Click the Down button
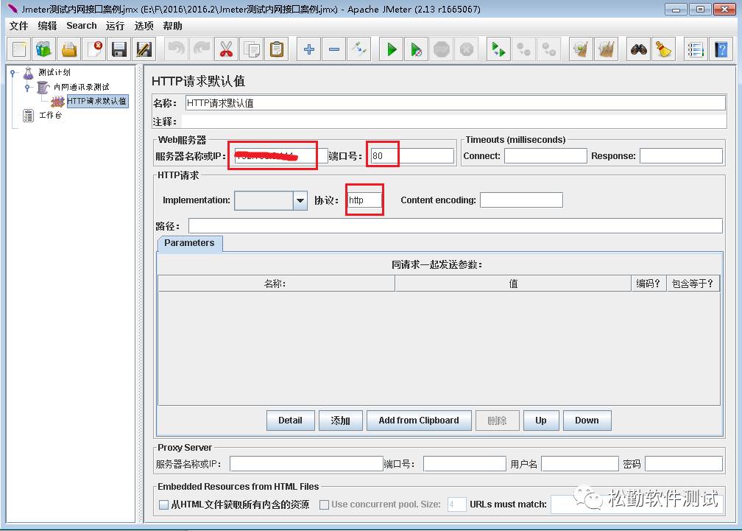 pos(587,421)
